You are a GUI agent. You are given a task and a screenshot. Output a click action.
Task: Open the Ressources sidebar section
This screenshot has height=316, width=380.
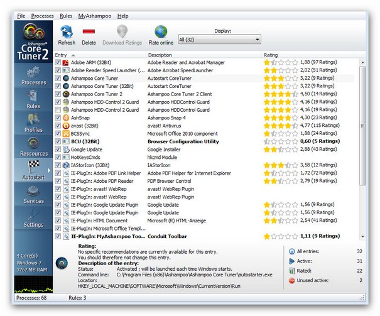coord(33,146)
